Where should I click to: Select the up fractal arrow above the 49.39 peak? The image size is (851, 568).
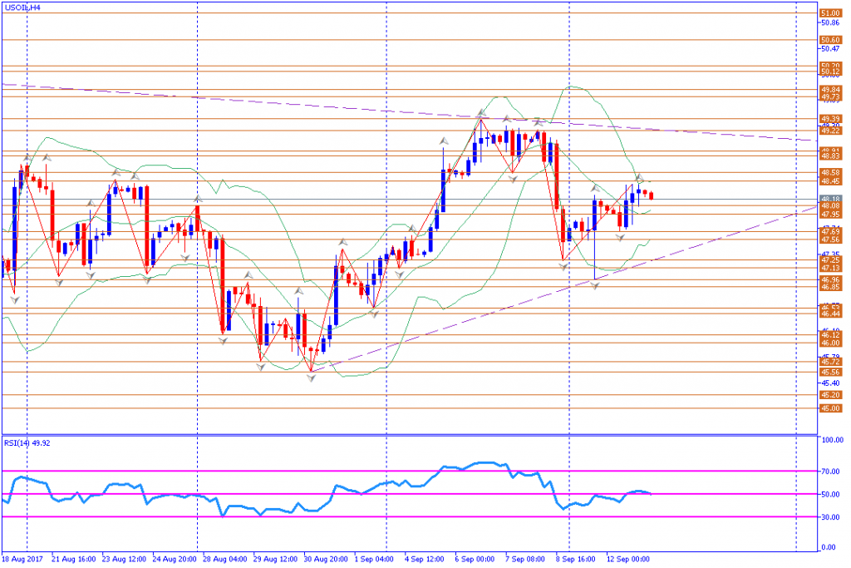pyautogui.click(x=481, y=113)
